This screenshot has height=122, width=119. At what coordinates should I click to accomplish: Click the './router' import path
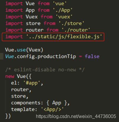point(76,30)
